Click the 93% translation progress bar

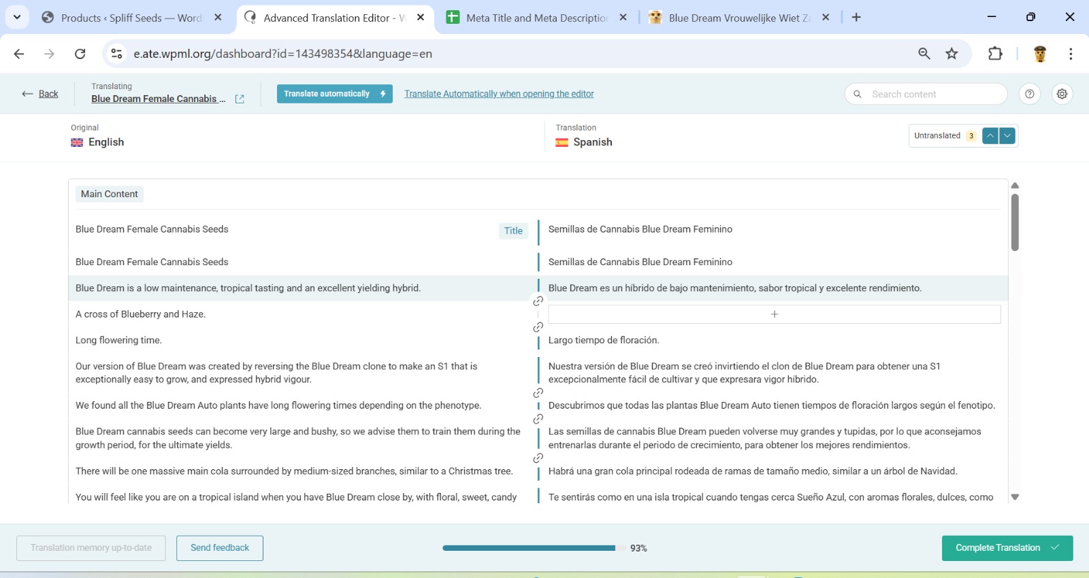[x=534, y=548]
